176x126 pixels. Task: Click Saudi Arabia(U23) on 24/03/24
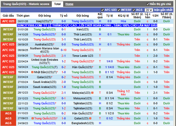tap(45, 87)
